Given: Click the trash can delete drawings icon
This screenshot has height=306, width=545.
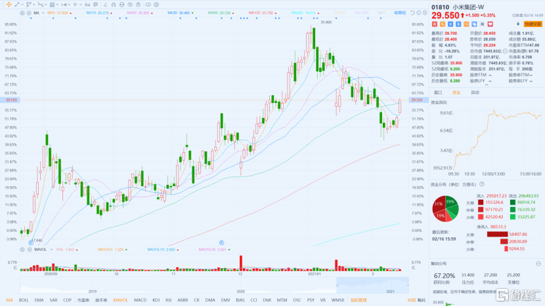Looking at the screenshot, I should click(x=138, y=5).
